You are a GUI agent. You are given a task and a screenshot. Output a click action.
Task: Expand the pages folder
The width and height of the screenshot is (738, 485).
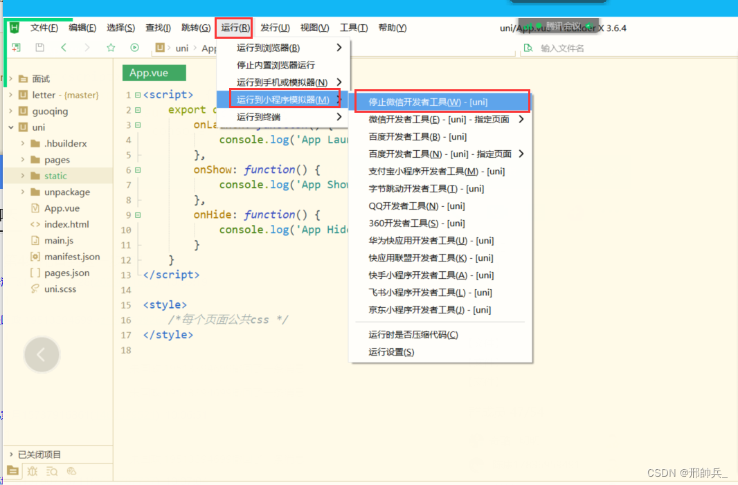coord(23,159)
